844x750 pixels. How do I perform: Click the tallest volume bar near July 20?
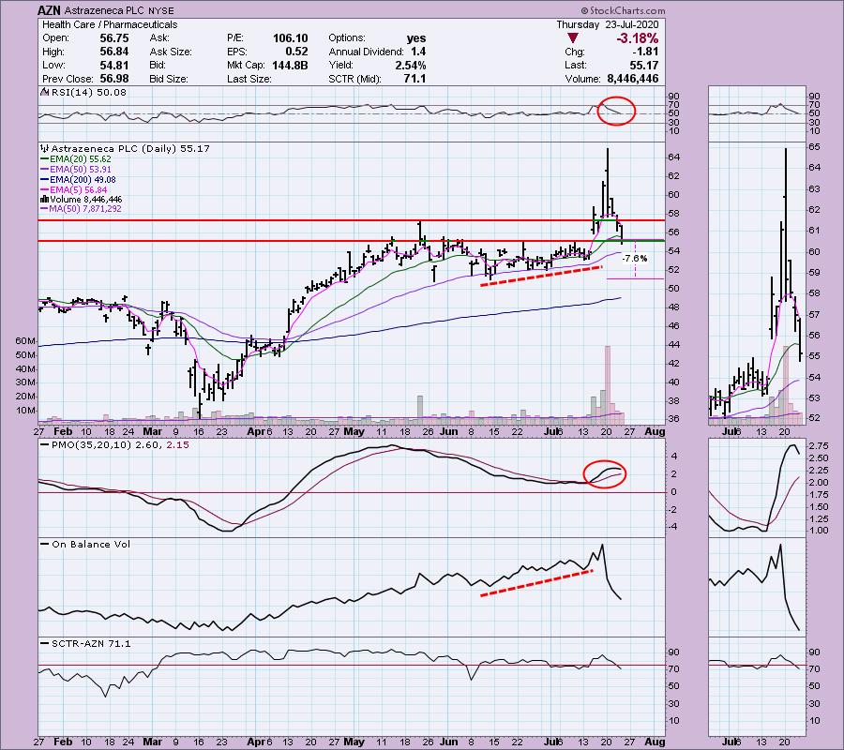tap(608, 383)
